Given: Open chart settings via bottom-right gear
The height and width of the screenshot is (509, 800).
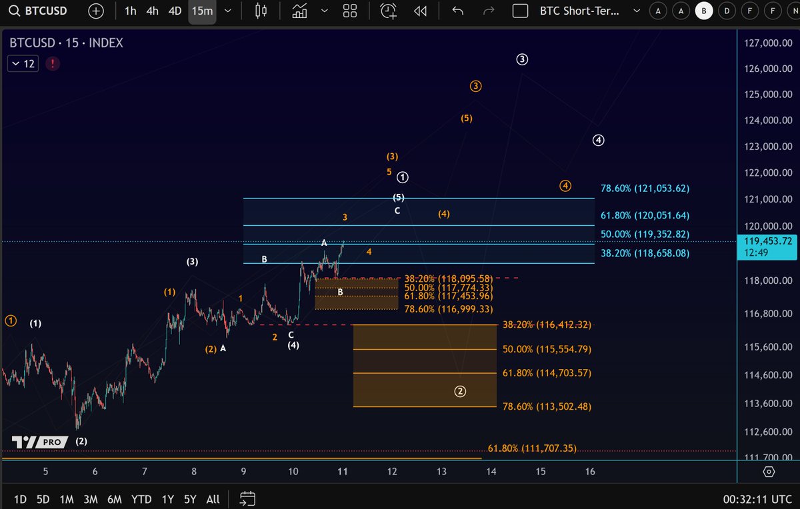Looking at the screenshot, I should (x=767, y=471).
